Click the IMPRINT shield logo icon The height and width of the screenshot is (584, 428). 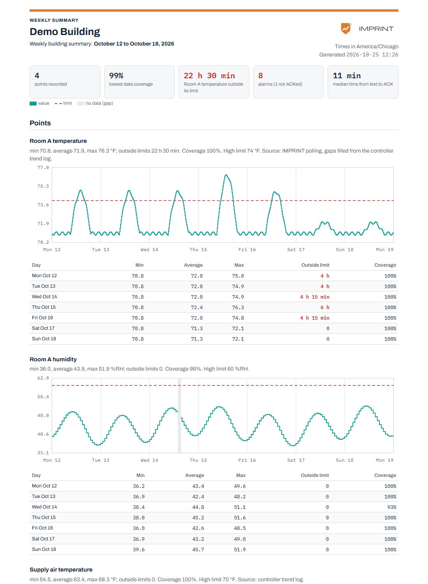pyautogui.click(x=346, y=28)
